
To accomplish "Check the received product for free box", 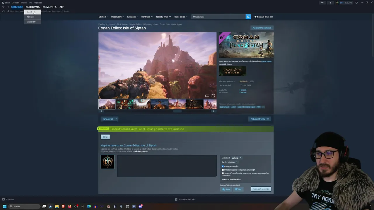I will pos(223,173).
